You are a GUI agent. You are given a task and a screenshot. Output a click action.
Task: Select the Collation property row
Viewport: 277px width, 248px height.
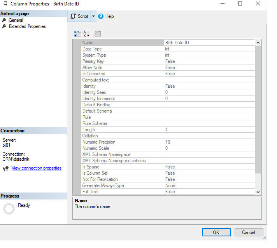pos(168,136)
